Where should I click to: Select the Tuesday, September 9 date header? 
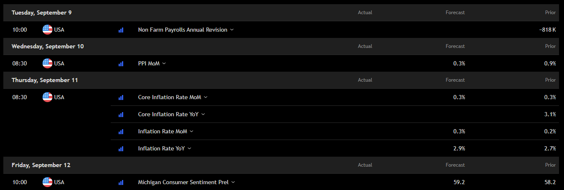[x=42, y=12]
